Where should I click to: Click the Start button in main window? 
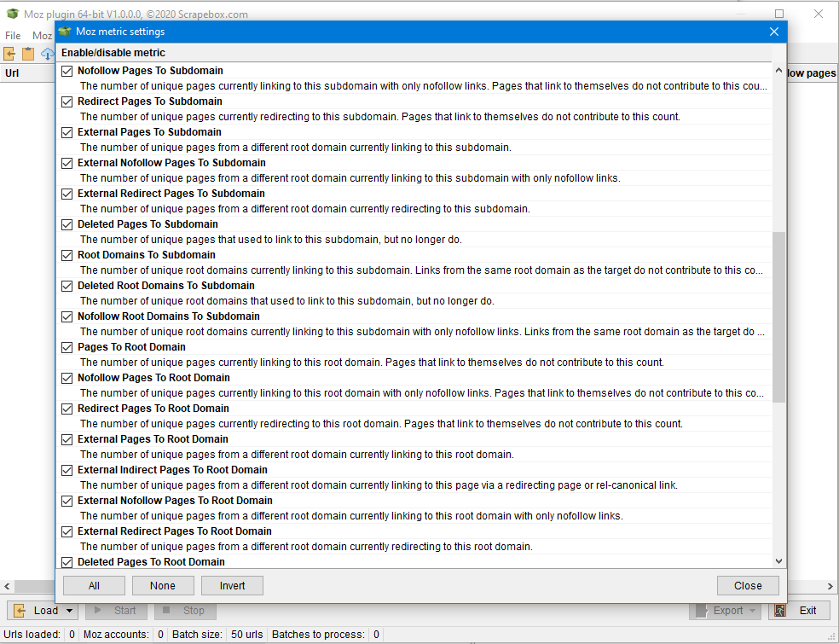(x=116, y=610)
